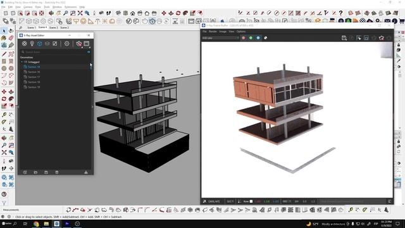Toggle red channel in Frame Buffer
This screenshot has height=228, width=405.
(x=243, y=38)
